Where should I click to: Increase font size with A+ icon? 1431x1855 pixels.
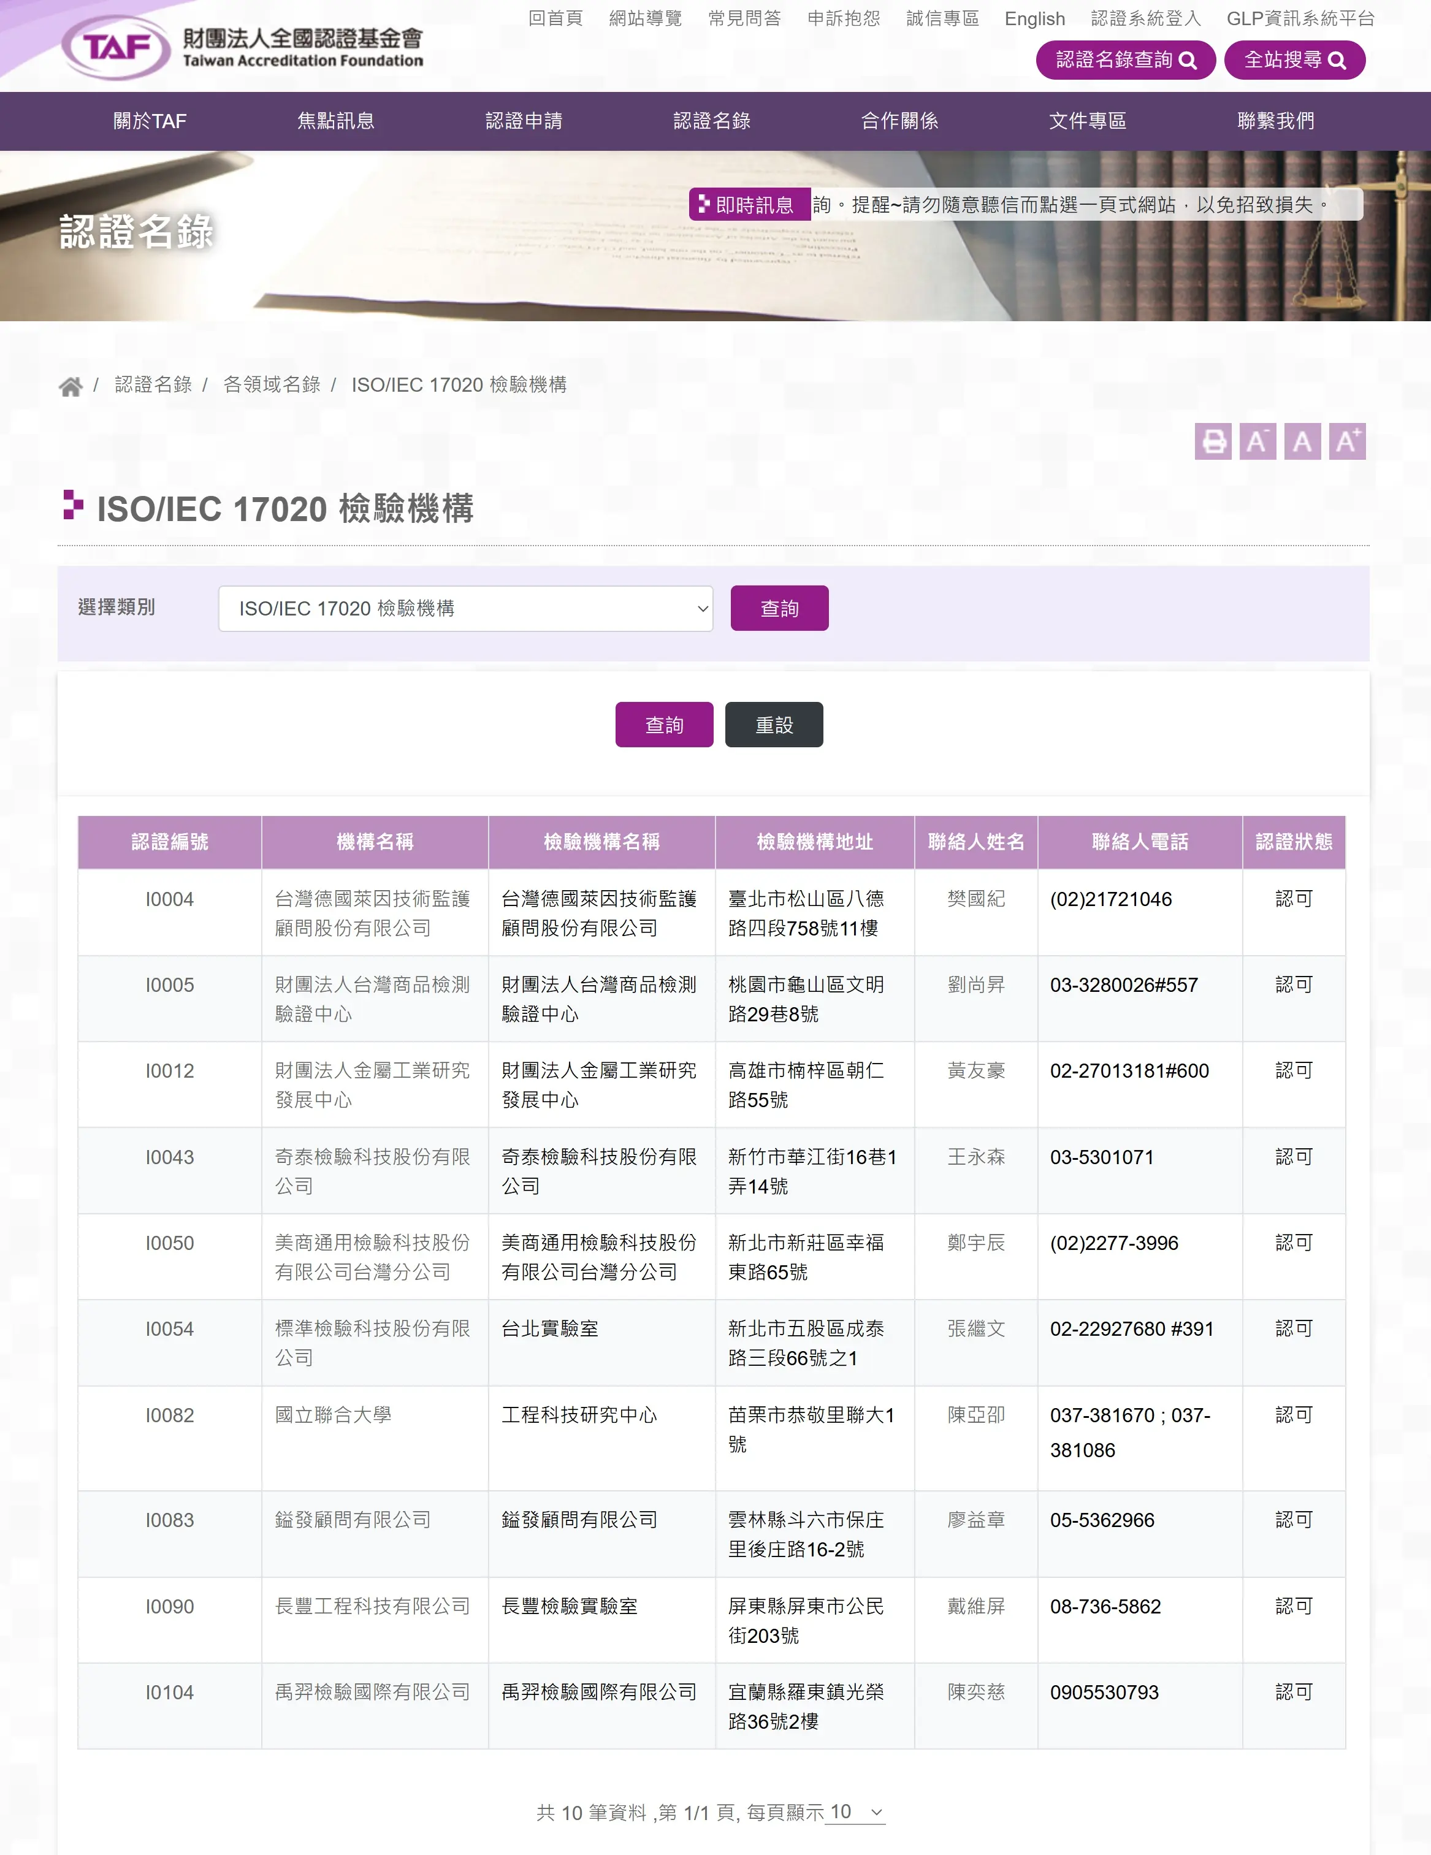[1347, 441]
